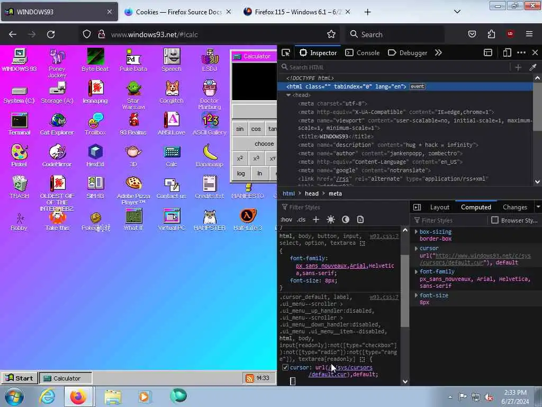Toggle light color scheme simulation icon
The image size is (542, 407).
coord(331,219)
